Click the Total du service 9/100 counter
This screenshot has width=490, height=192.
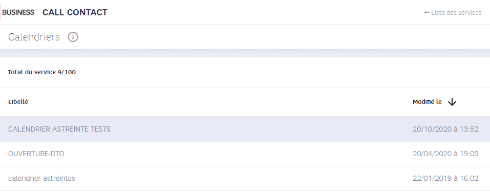[42, 72]
